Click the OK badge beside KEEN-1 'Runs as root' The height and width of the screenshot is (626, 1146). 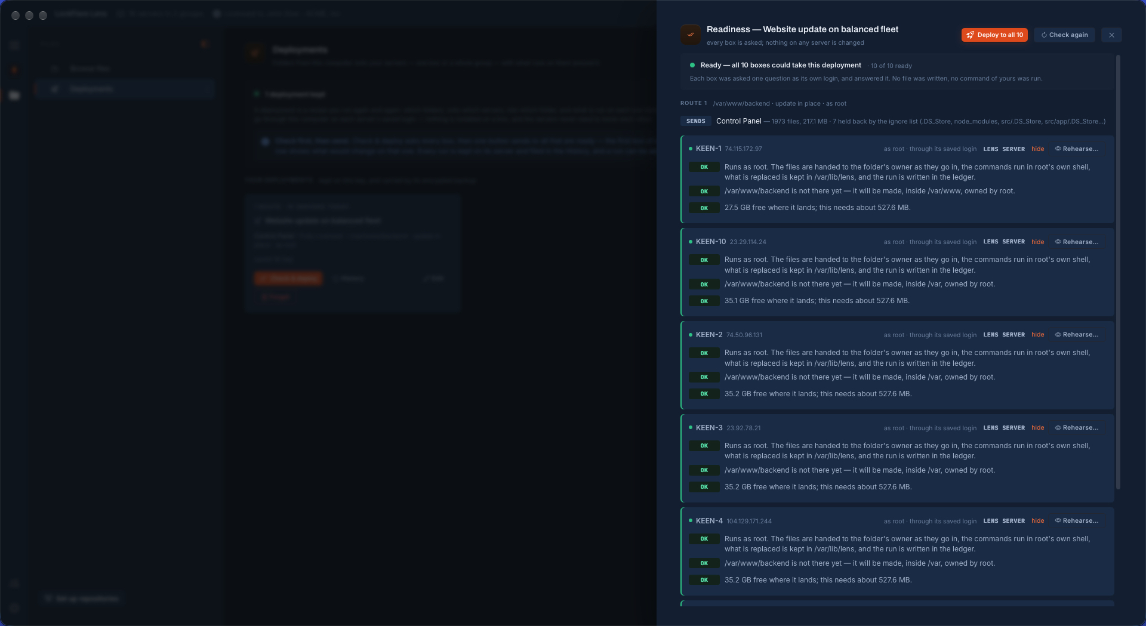[704, 167]
